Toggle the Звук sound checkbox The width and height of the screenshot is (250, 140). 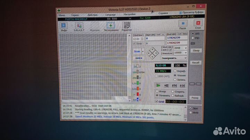191,108
